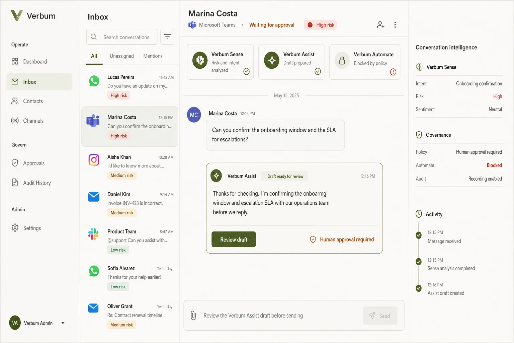Click the High risk badge in header
The width and height of the screenshot is (514, 343).
321,25
